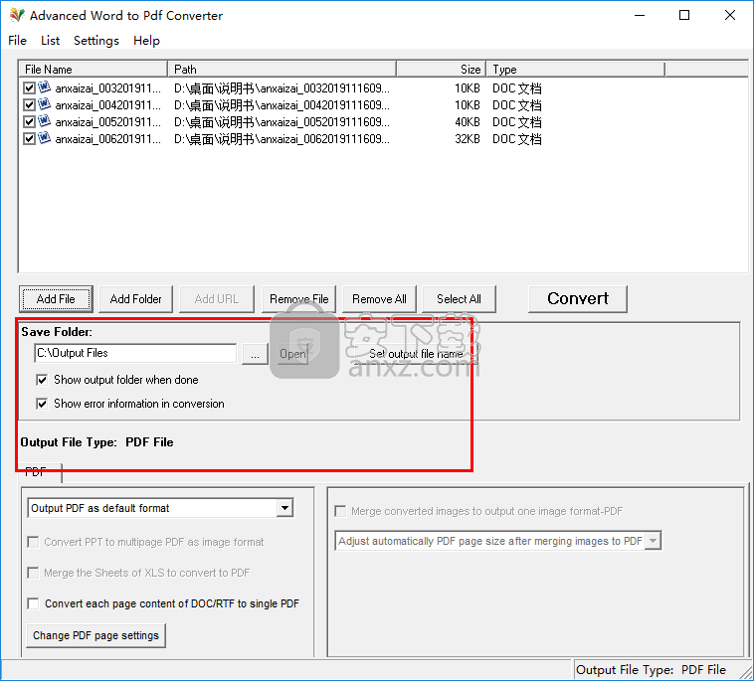The width and height of the screenshot is (754, 681).
Task: Toggle Show output folder when done
Action: [42, 380]
